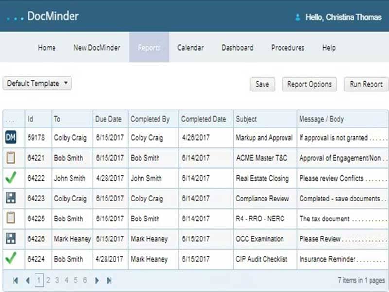This screenshot has width=389, height=292.
Task: Open Report Options
Action: coord(309,84)
